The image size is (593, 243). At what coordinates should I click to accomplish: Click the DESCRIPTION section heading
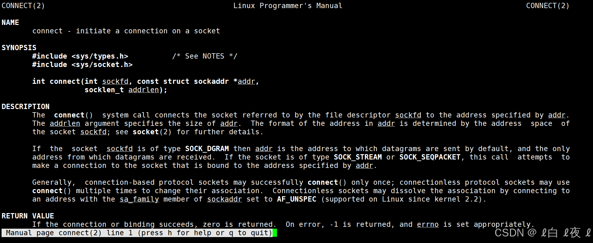coord(26,107)
